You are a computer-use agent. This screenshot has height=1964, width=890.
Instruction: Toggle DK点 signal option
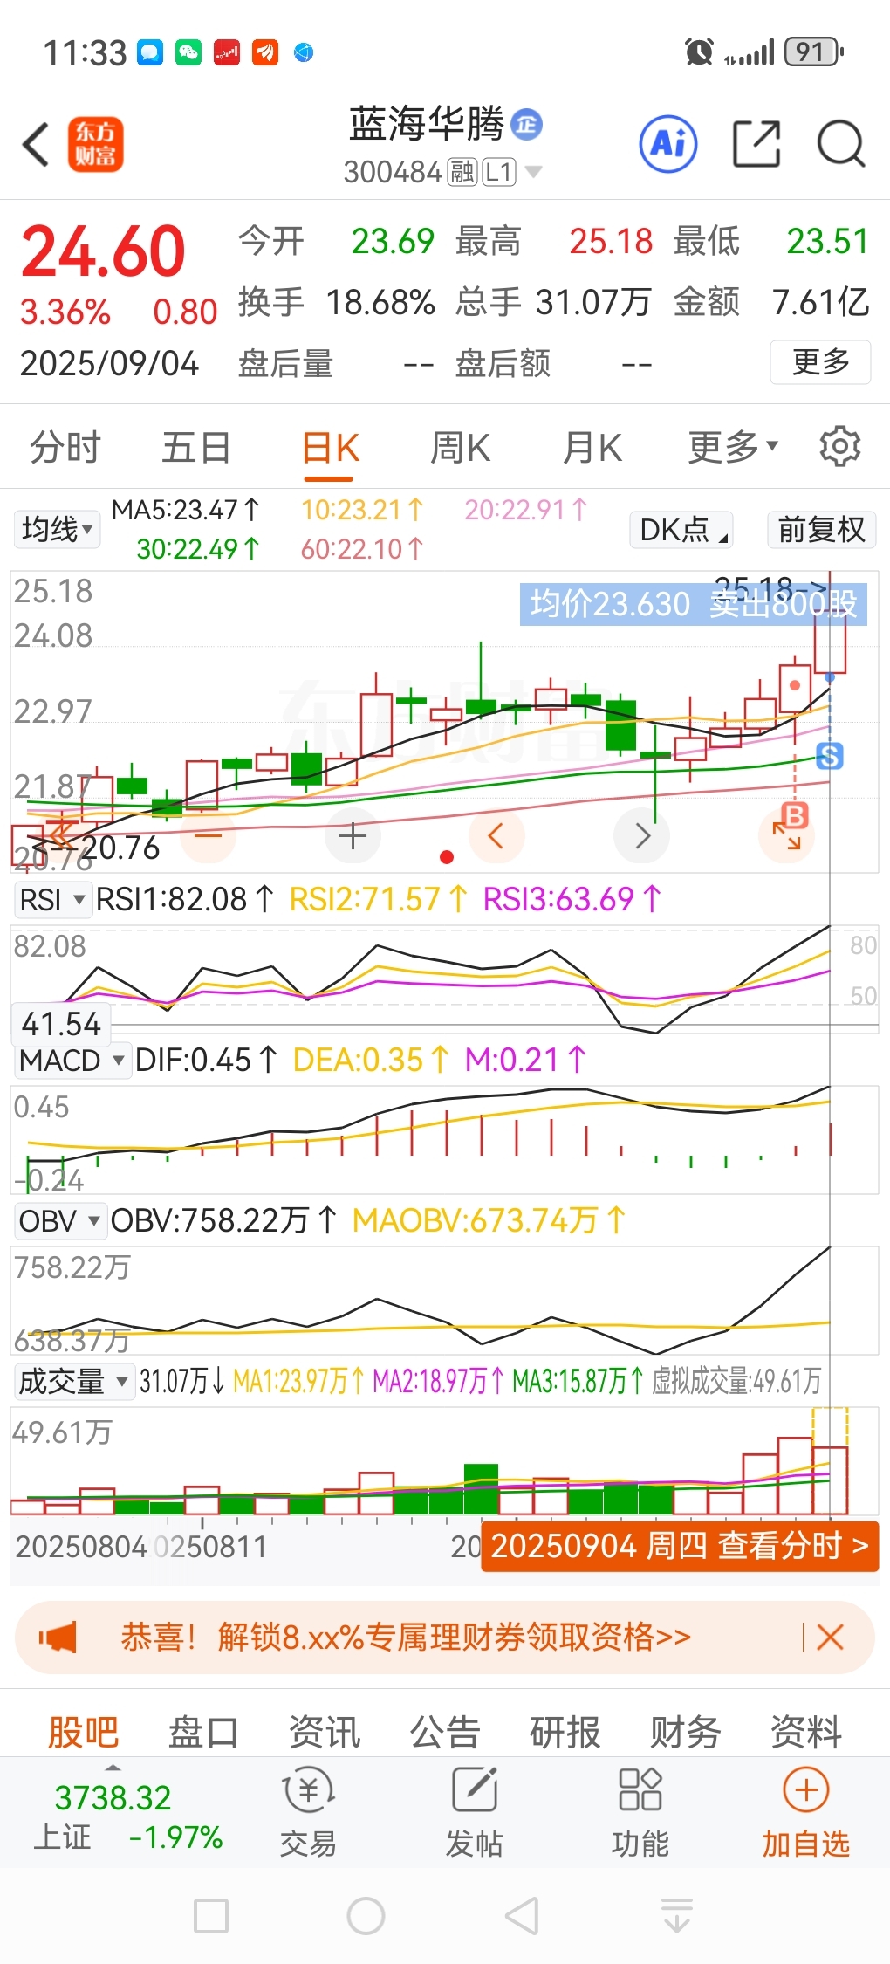pos(681,529)
